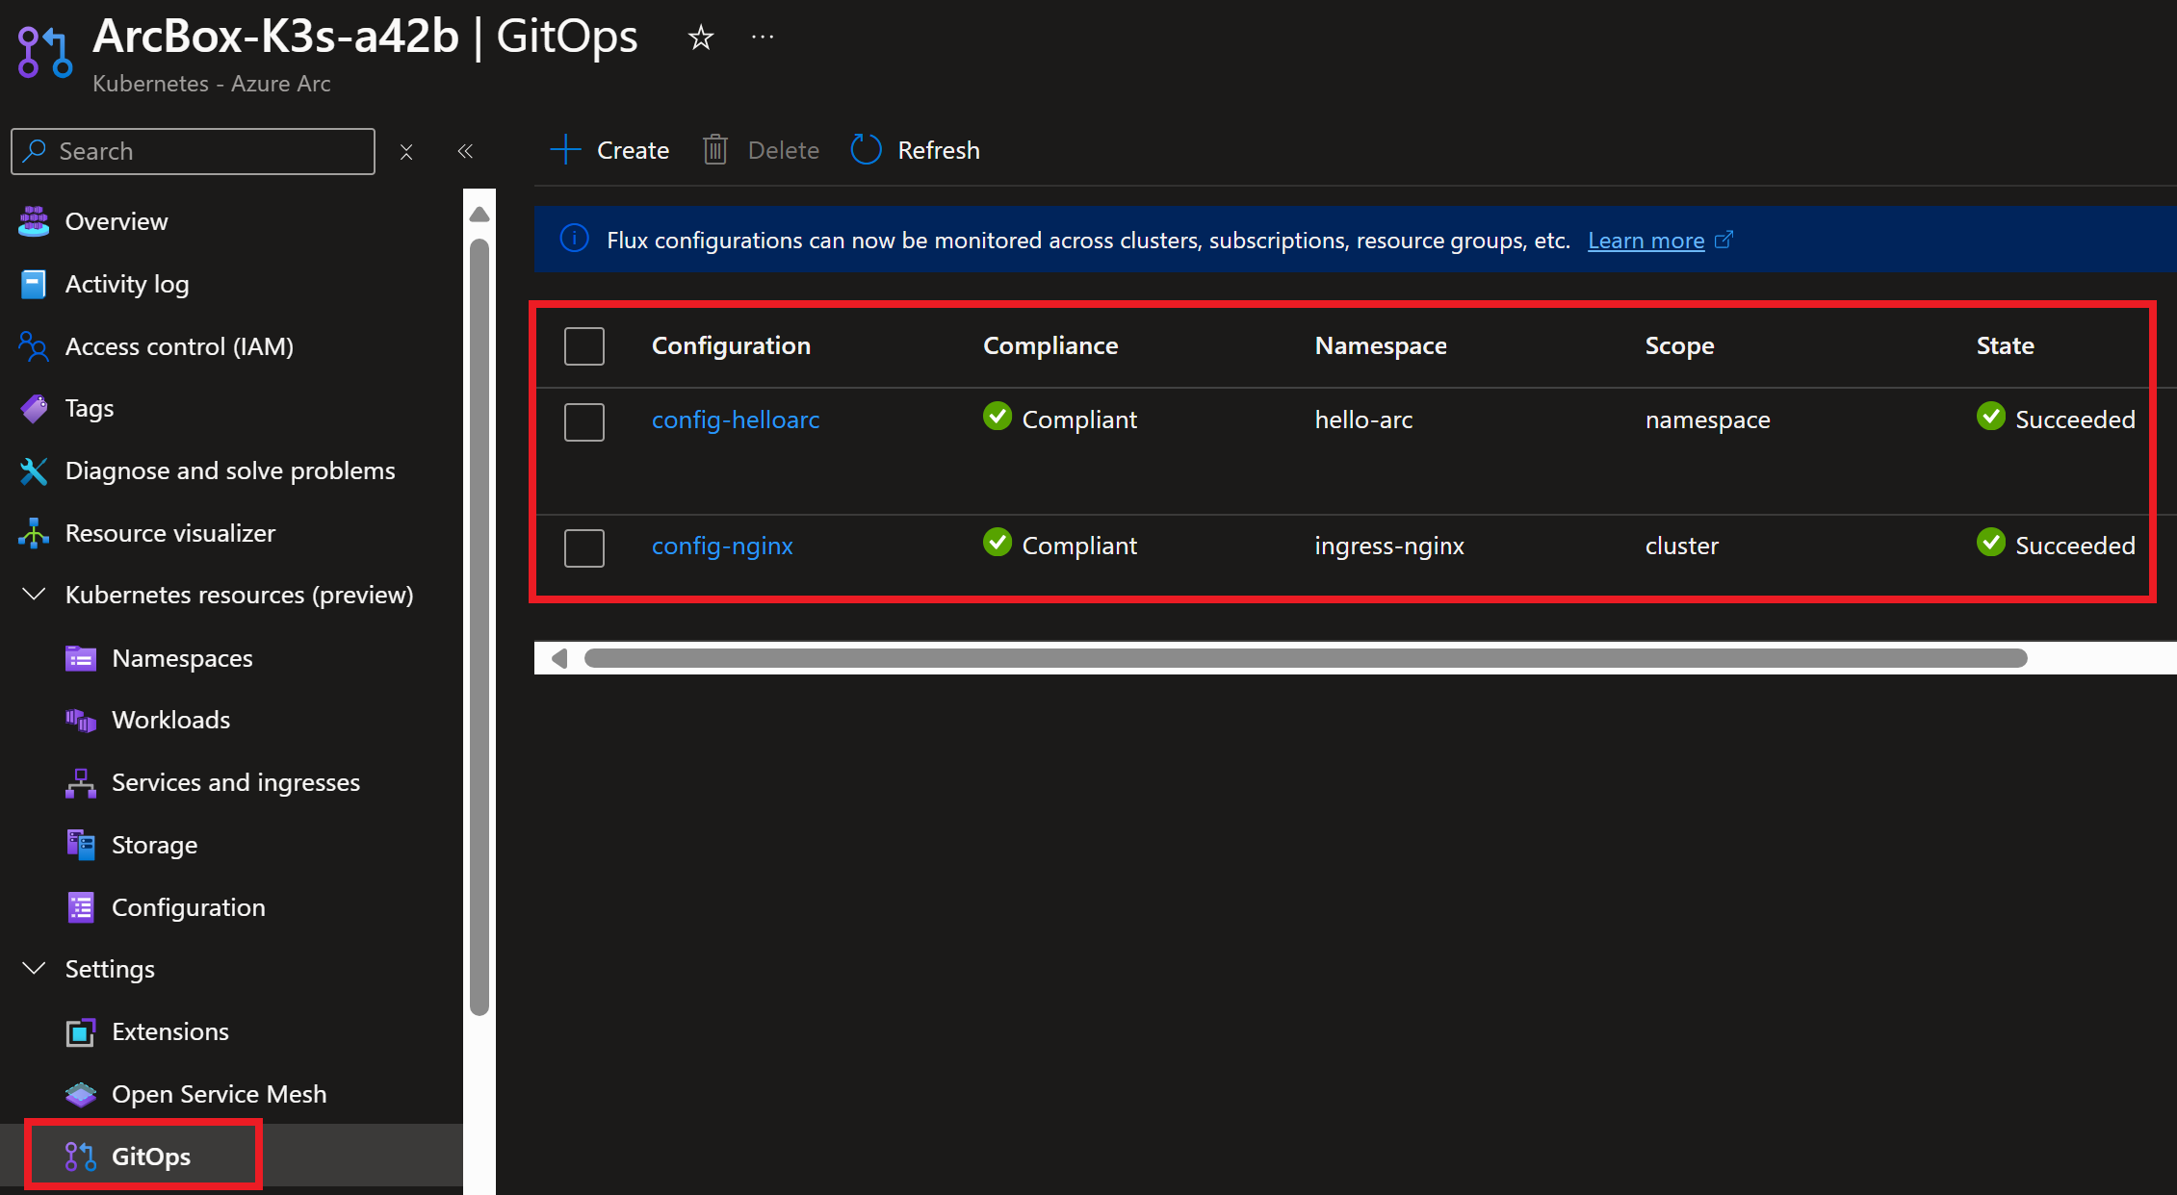The width and height of the screenshot is (2177, 1195).
Task: Click the Namespaces icon
Action: [x=81, y=658]
